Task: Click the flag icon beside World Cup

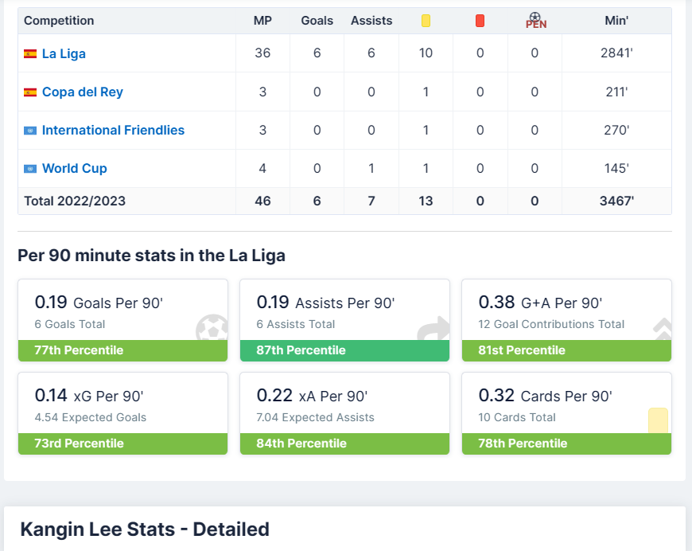Action: click(x=30, y=169)
